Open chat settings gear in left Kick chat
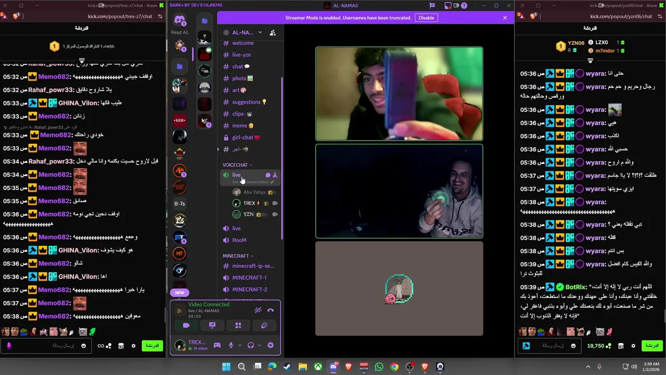This screenshot has width=666, height=375. 133,346
